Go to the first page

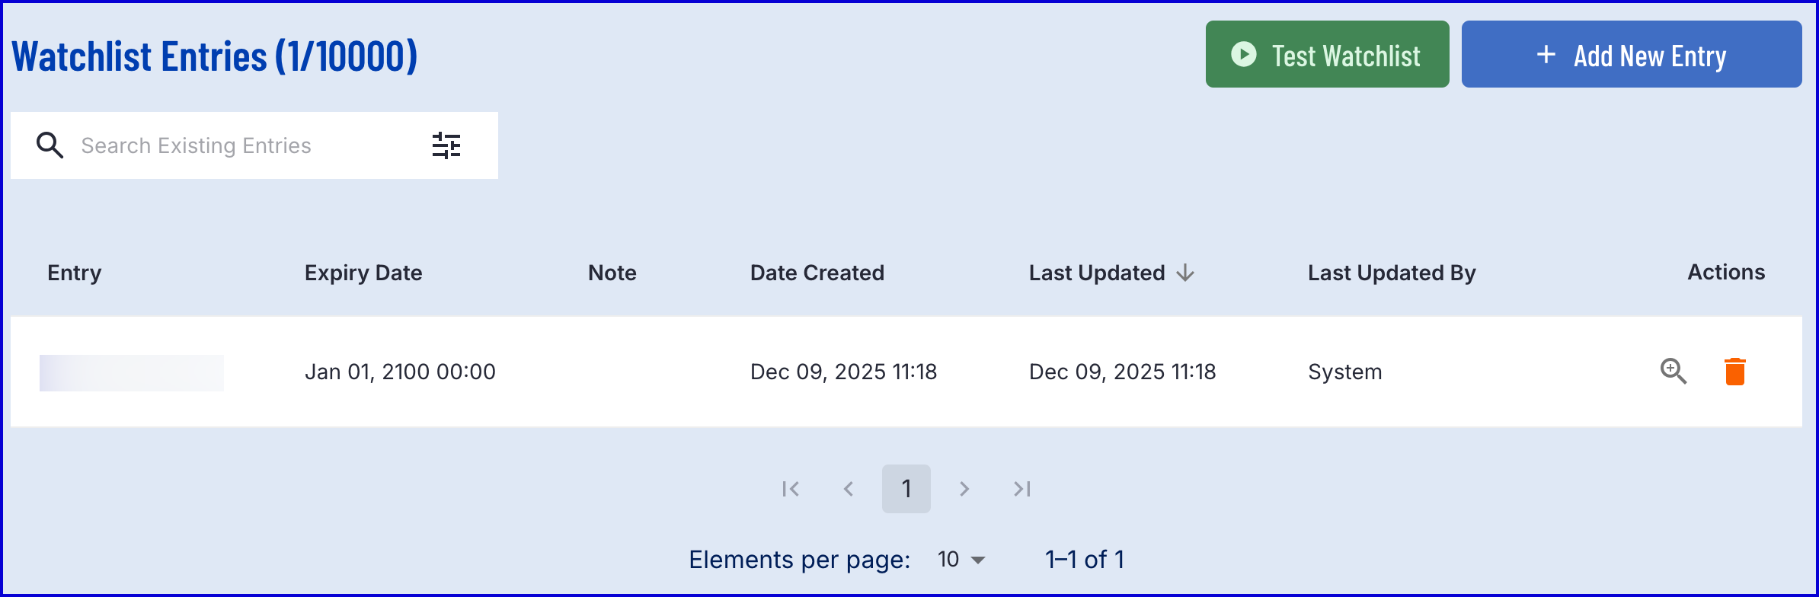click(791, 489)
